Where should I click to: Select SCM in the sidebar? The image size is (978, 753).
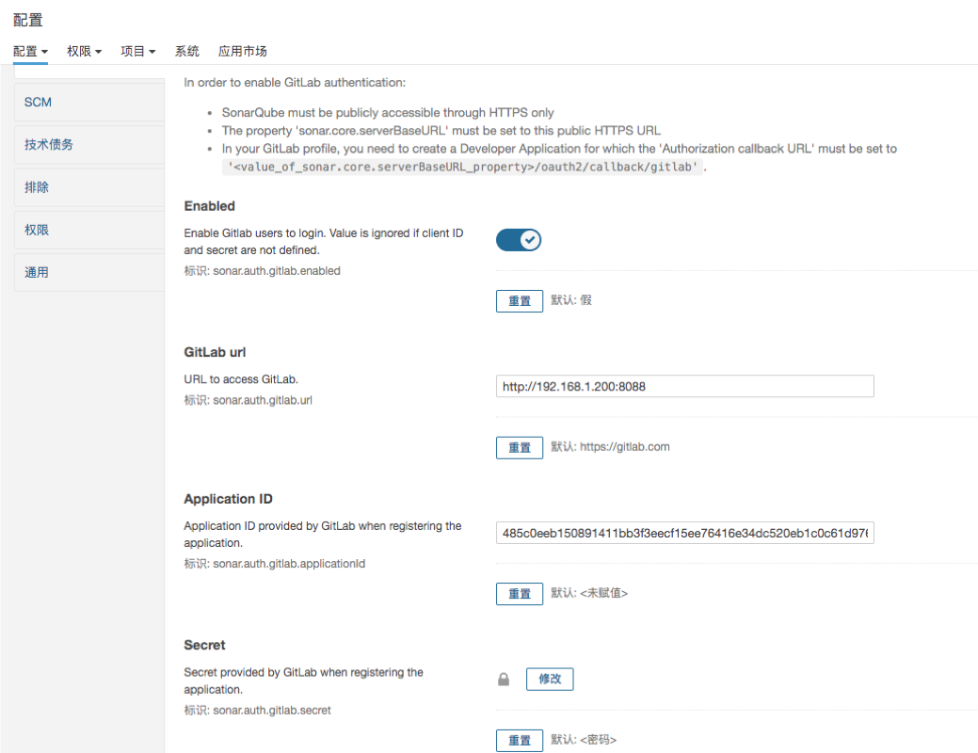(89, 103)
